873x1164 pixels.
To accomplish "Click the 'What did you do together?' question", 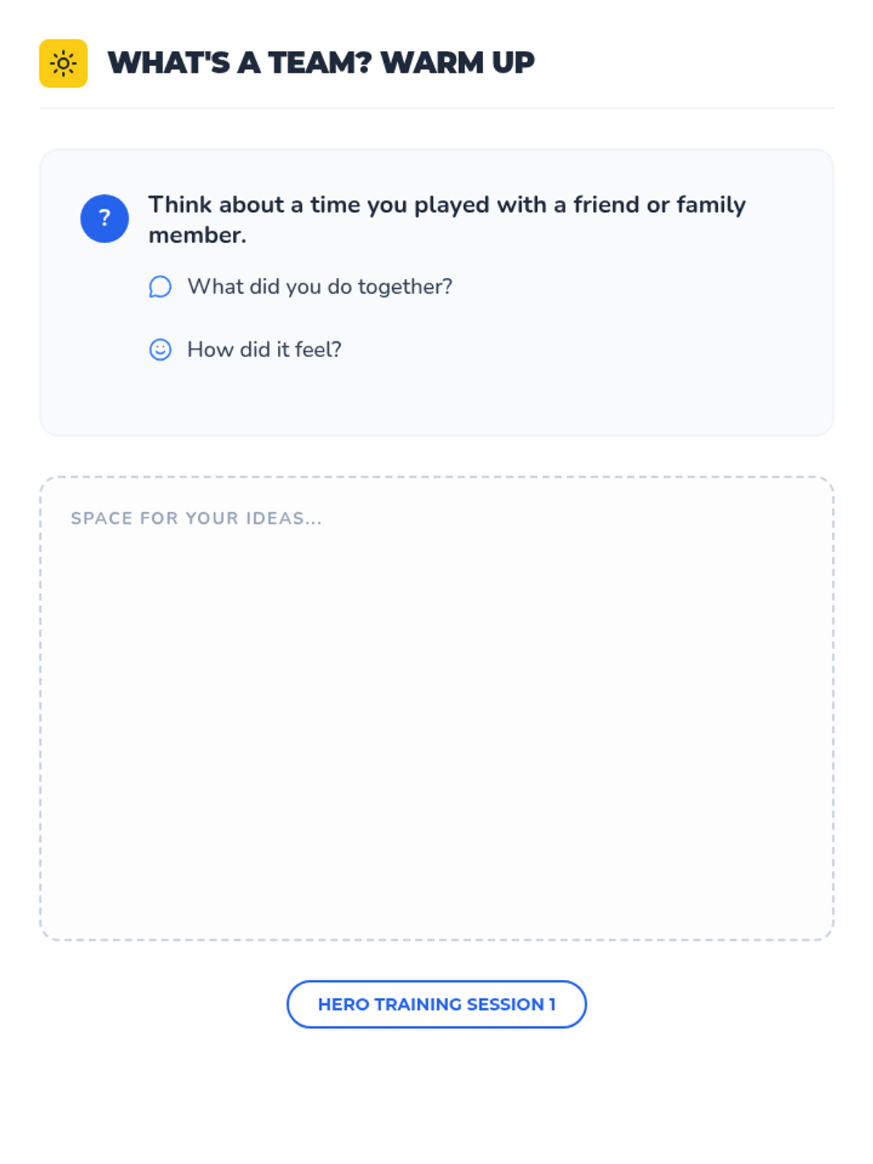I will tap(319, 287).
